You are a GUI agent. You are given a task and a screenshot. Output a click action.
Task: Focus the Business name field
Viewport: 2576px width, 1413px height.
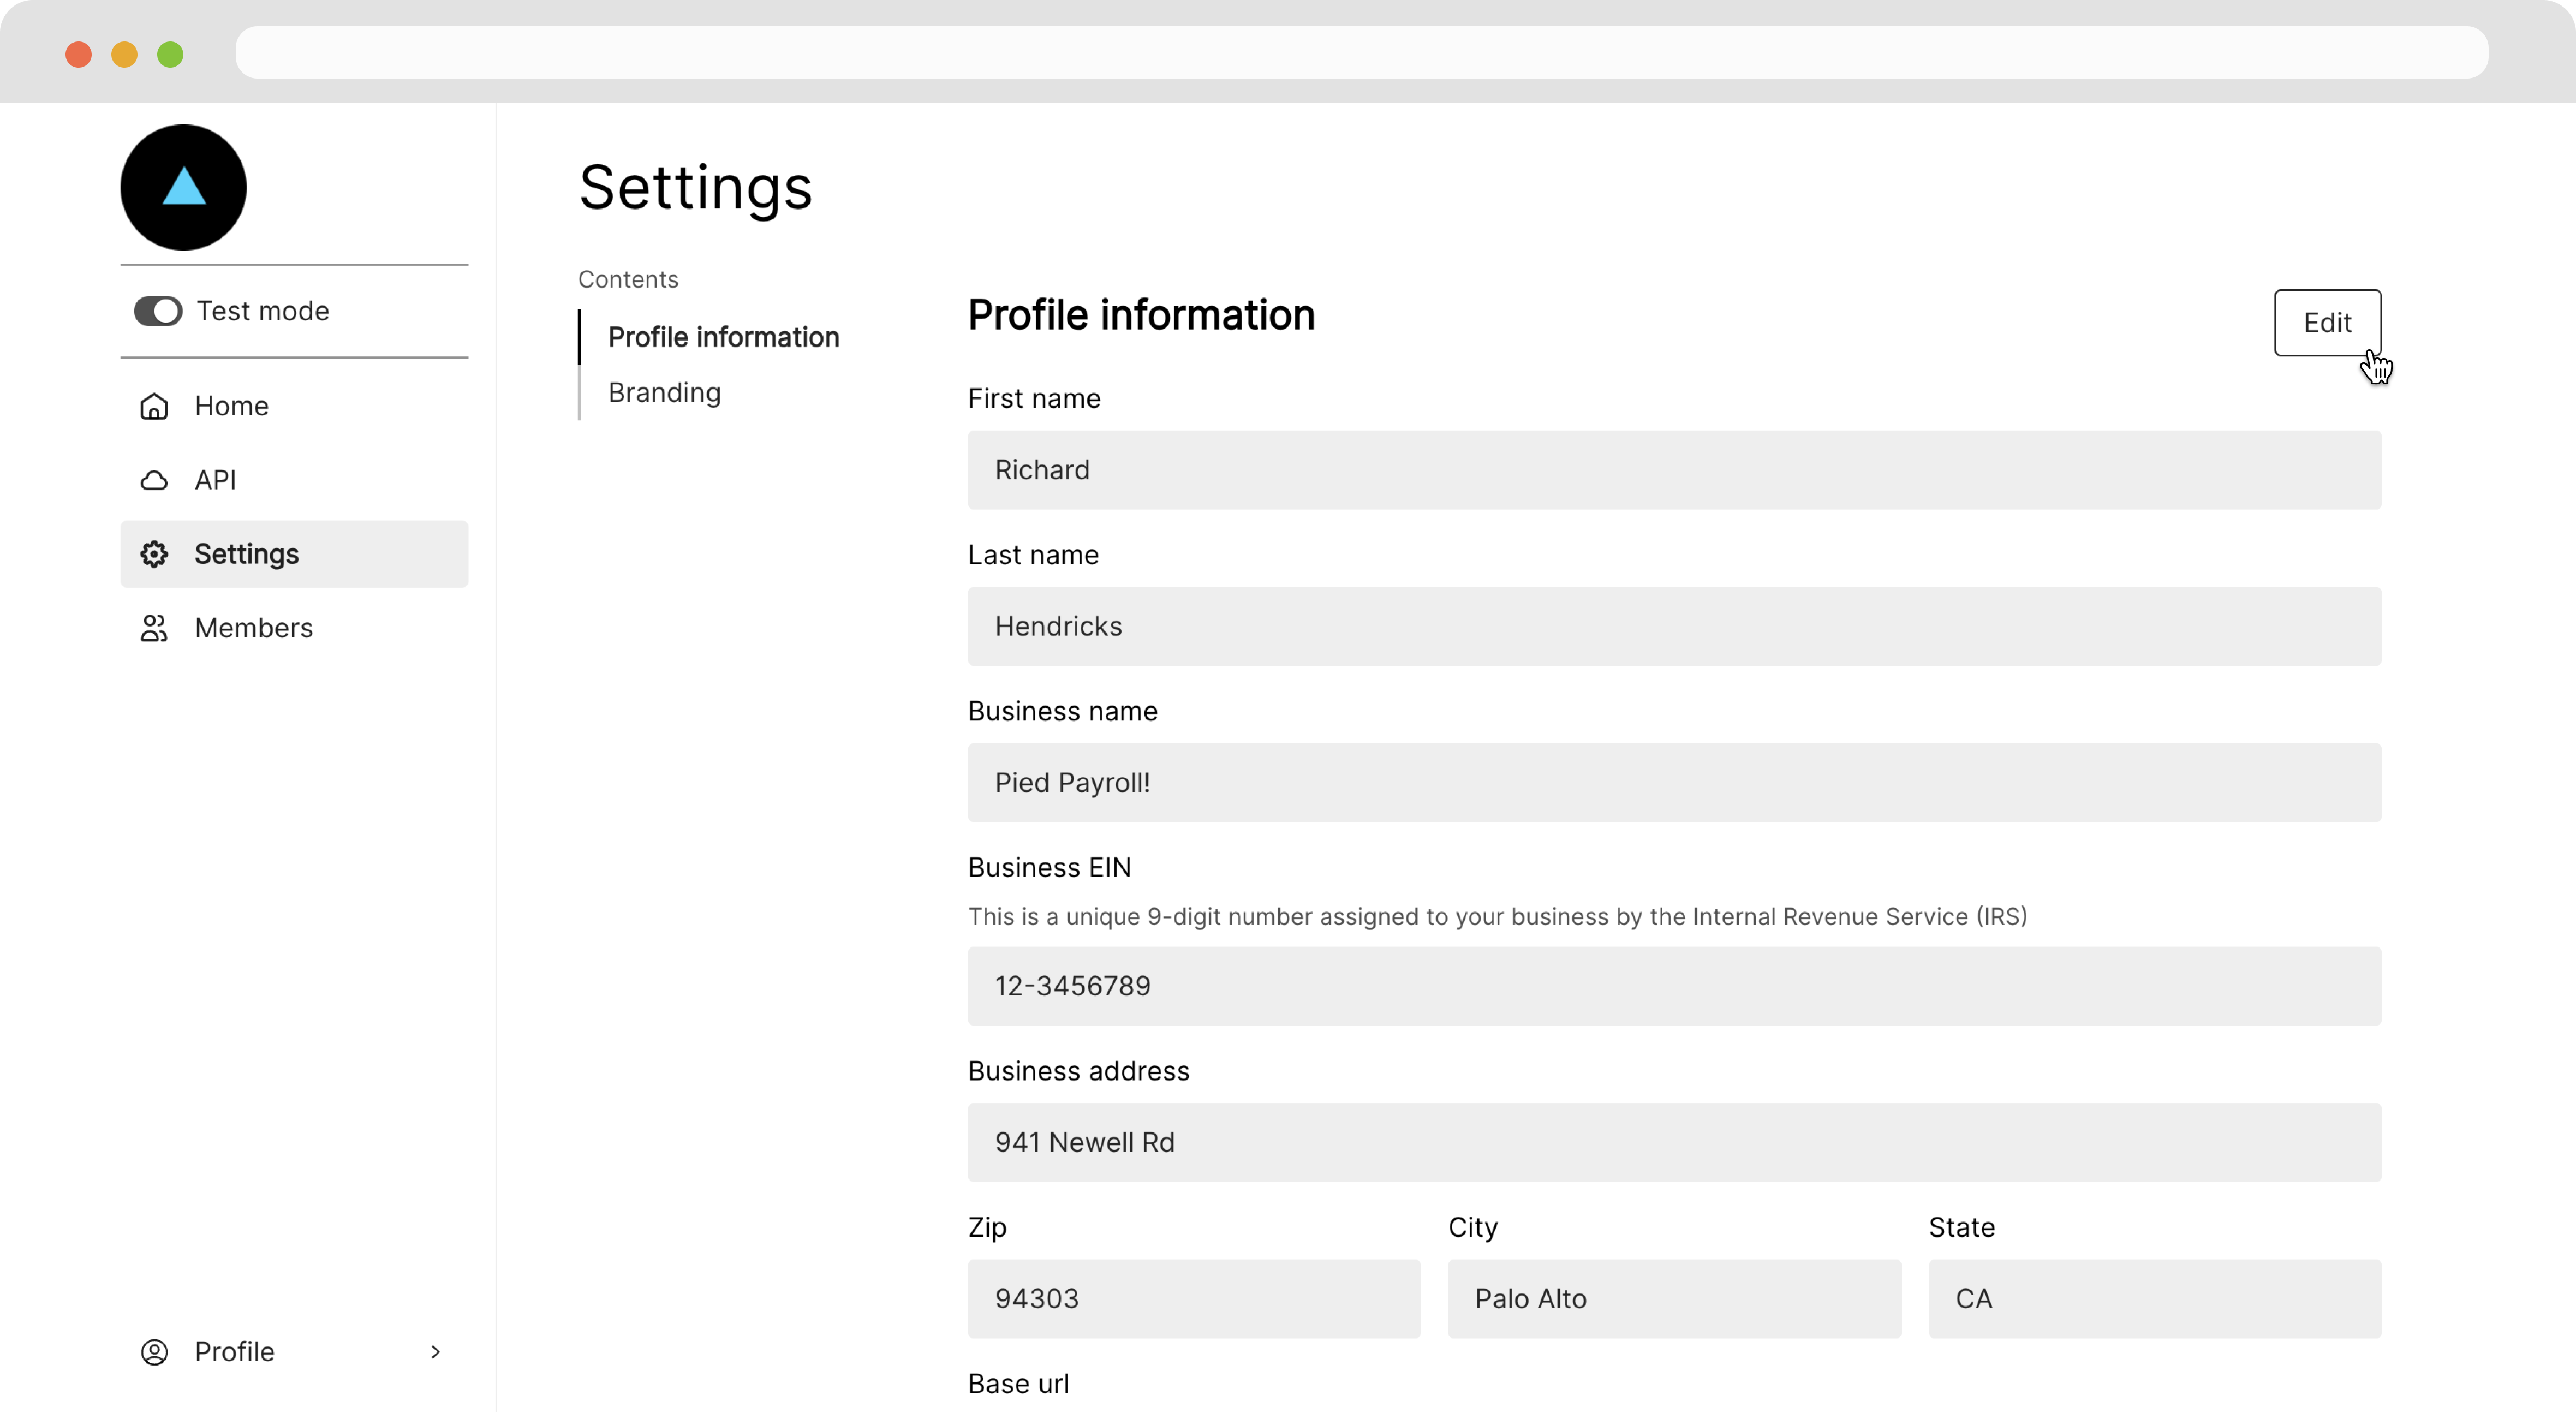[x=1674, y=782]
